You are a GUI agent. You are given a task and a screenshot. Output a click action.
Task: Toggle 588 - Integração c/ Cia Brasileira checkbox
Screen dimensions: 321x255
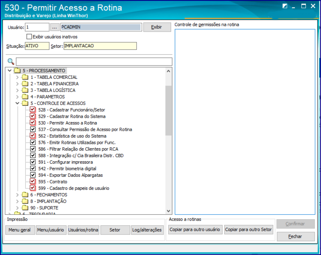click(33, 156)
